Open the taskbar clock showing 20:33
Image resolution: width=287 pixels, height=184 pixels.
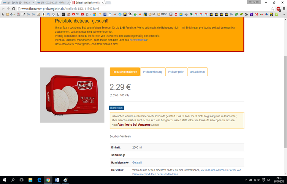279,180
